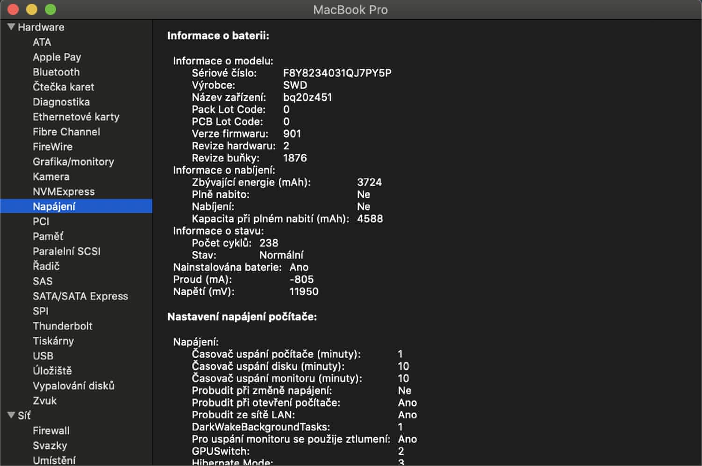Select Diagnostika from the list
This screenshot has width=702, height=466.
click(x=61, y=102)
